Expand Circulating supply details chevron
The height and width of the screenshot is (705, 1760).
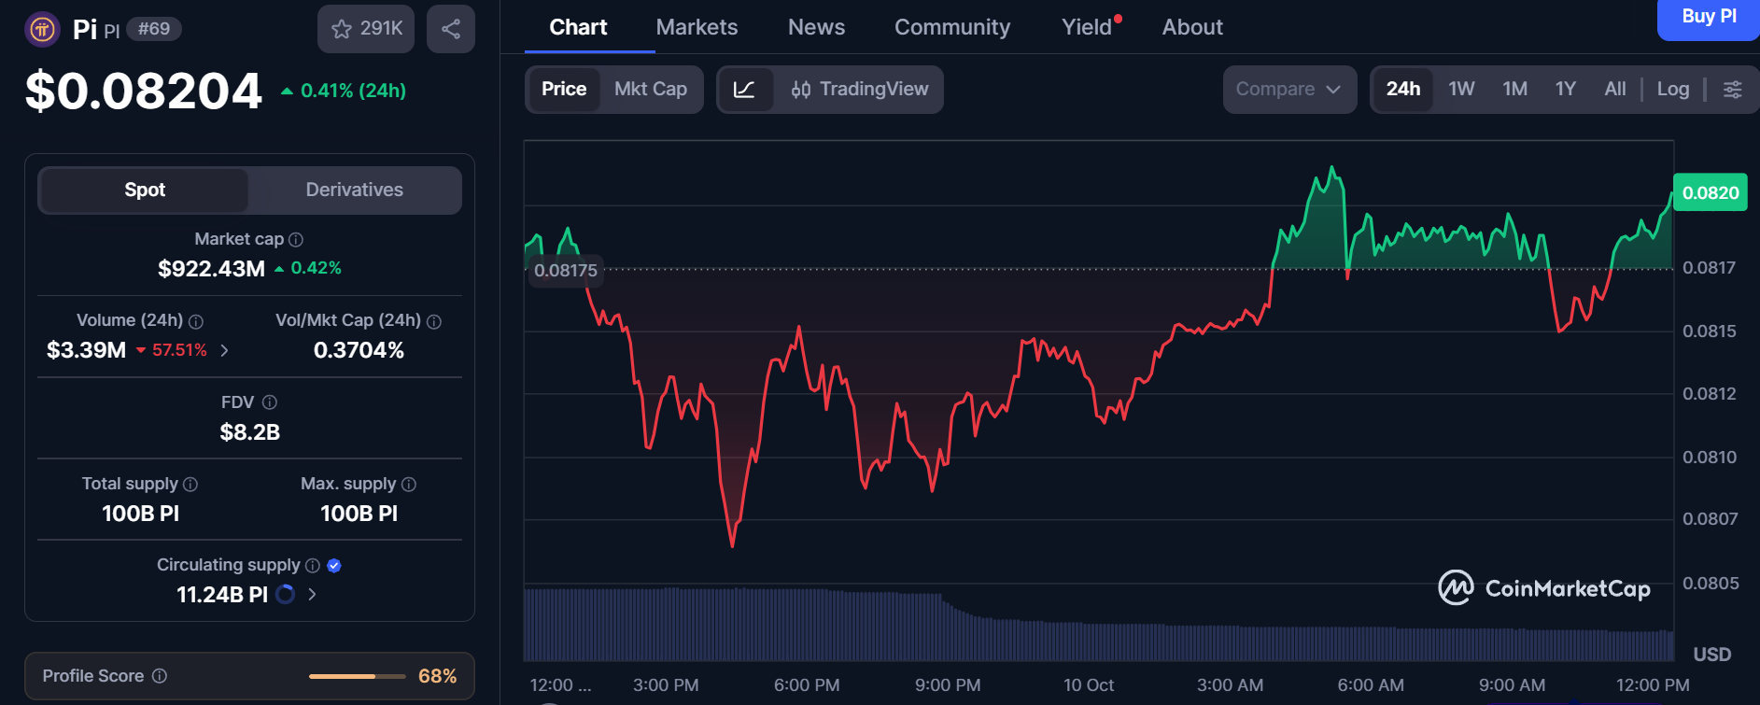click(x=312, y=595)
